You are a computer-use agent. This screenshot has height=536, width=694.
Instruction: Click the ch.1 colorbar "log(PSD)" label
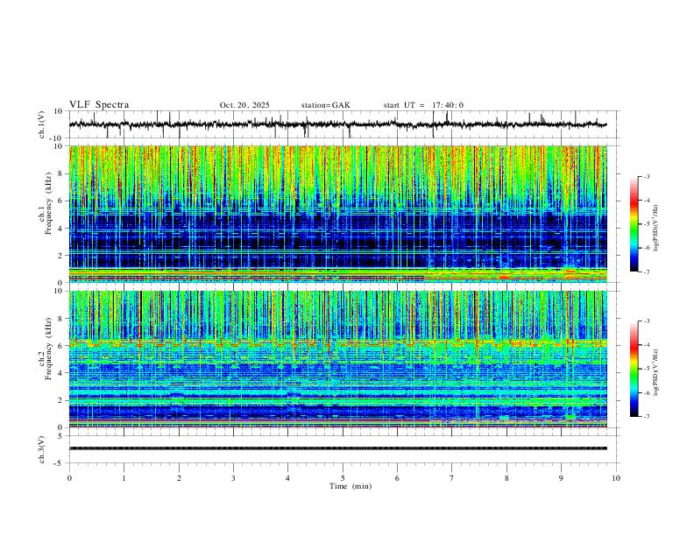point(656,227)
